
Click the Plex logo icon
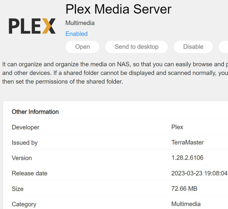[x=32, y=26]
